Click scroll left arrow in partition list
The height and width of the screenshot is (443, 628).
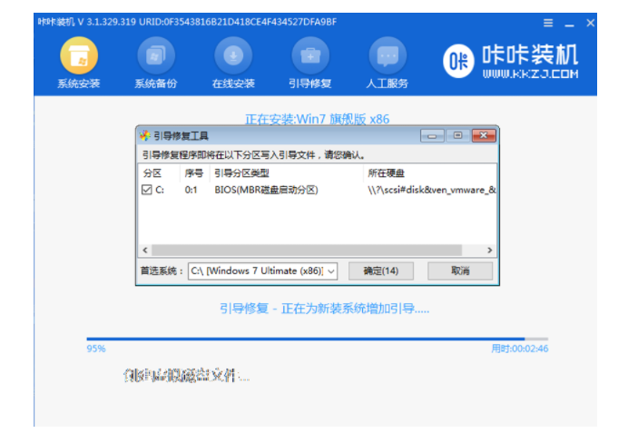pos(144,250)
